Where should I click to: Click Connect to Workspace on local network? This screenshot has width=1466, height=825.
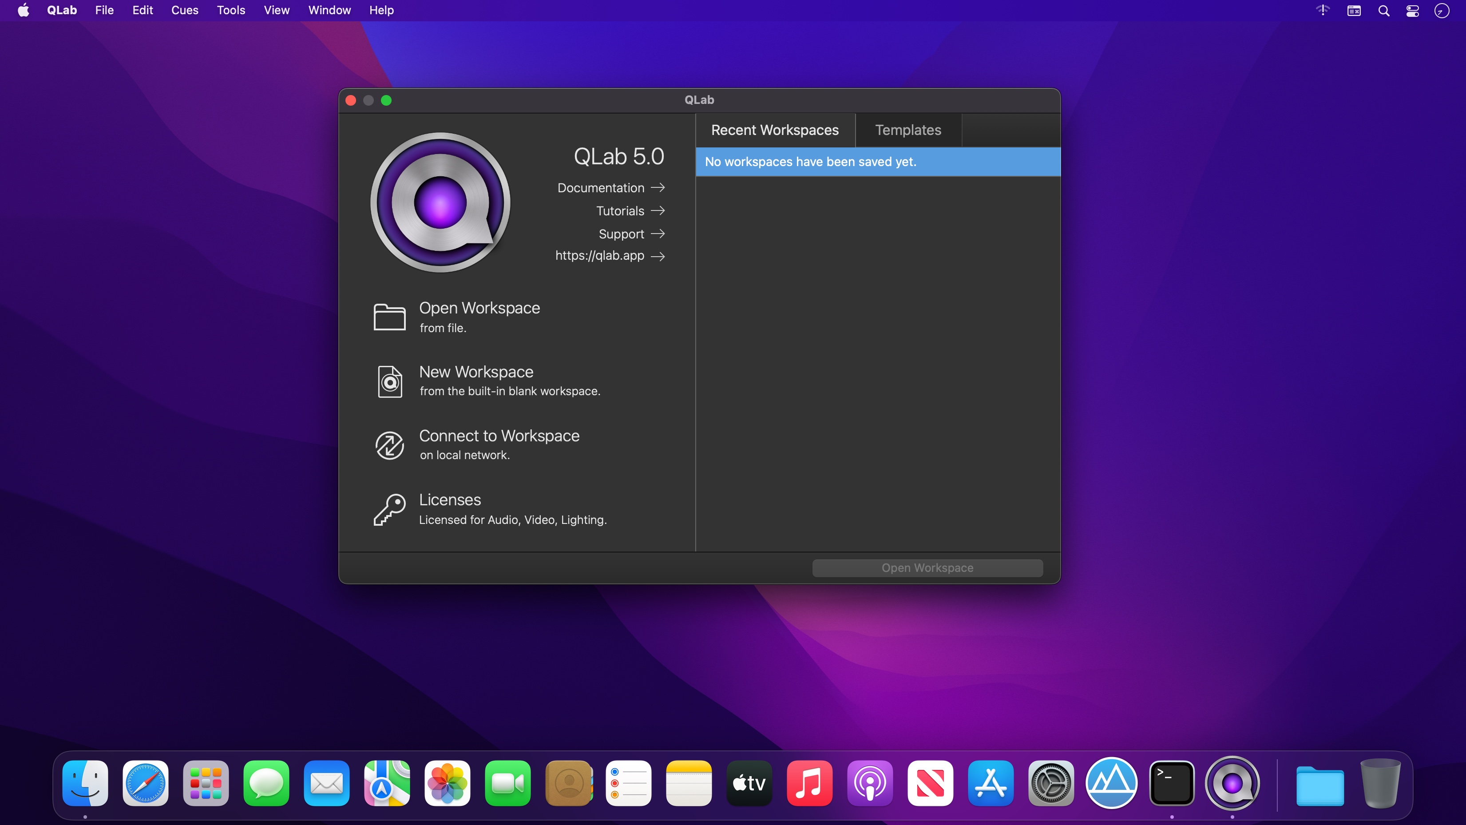(499, 444)
